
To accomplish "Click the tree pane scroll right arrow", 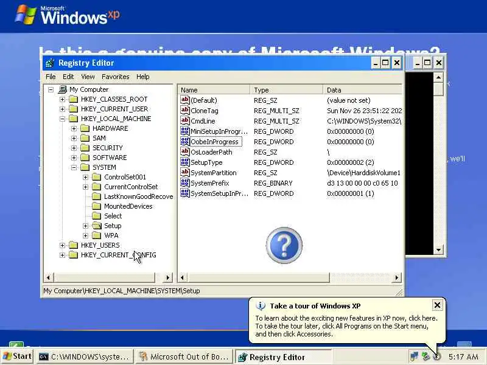I will tap(168, 277).
